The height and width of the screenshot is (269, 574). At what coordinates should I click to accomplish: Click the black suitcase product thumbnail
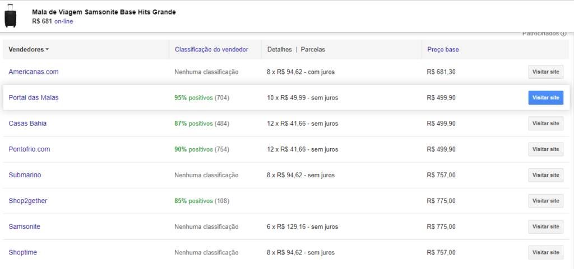pyautogui.click(x=10, y=16)
